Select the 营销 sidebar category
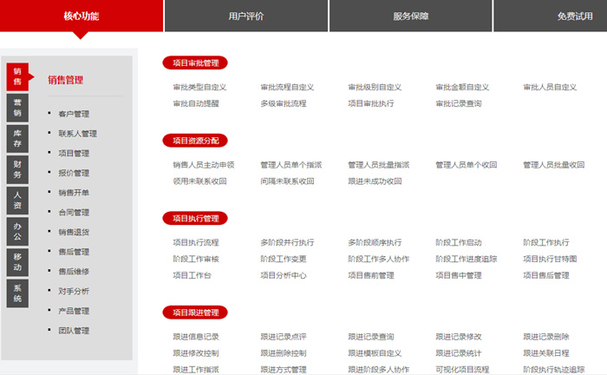607x375 pixels. 17,107
